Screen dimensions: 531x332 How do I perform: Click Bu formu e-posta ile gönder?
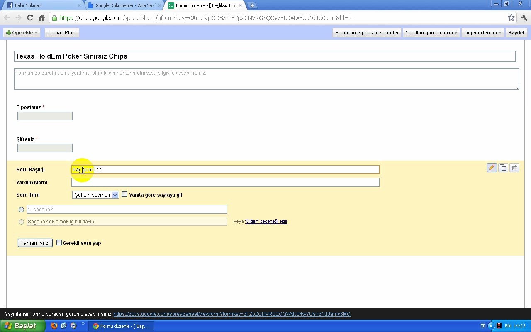coord(367,32)
